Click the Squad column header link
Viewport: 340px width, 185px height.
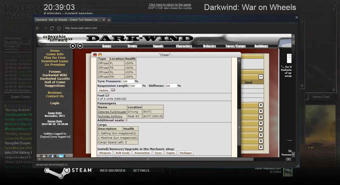248,82
